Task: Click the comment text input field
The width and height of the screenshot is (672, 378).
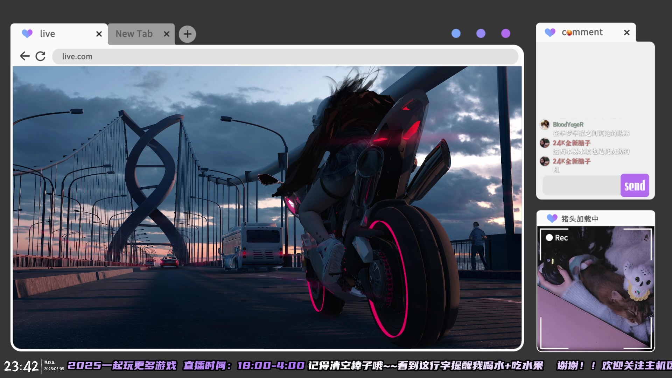Action: pyautogui.click(x=581, y=185)
